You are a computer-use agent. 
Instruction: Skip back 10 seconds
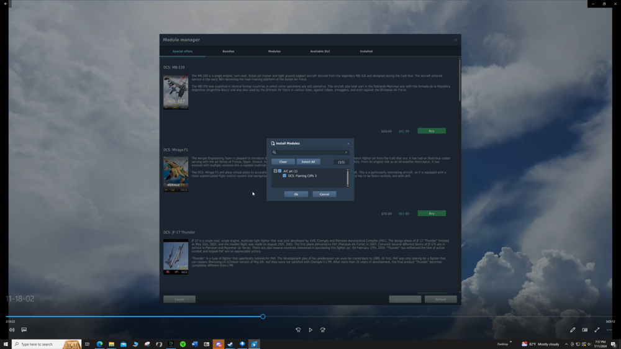point(298,330)
